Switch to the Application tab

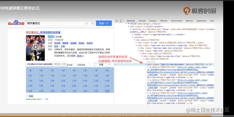[x=202, y=21]
